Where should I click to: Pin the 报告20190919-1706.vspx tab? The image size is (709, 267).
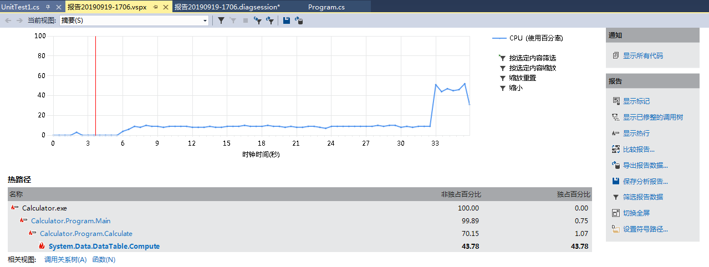[x=155, y=7]
